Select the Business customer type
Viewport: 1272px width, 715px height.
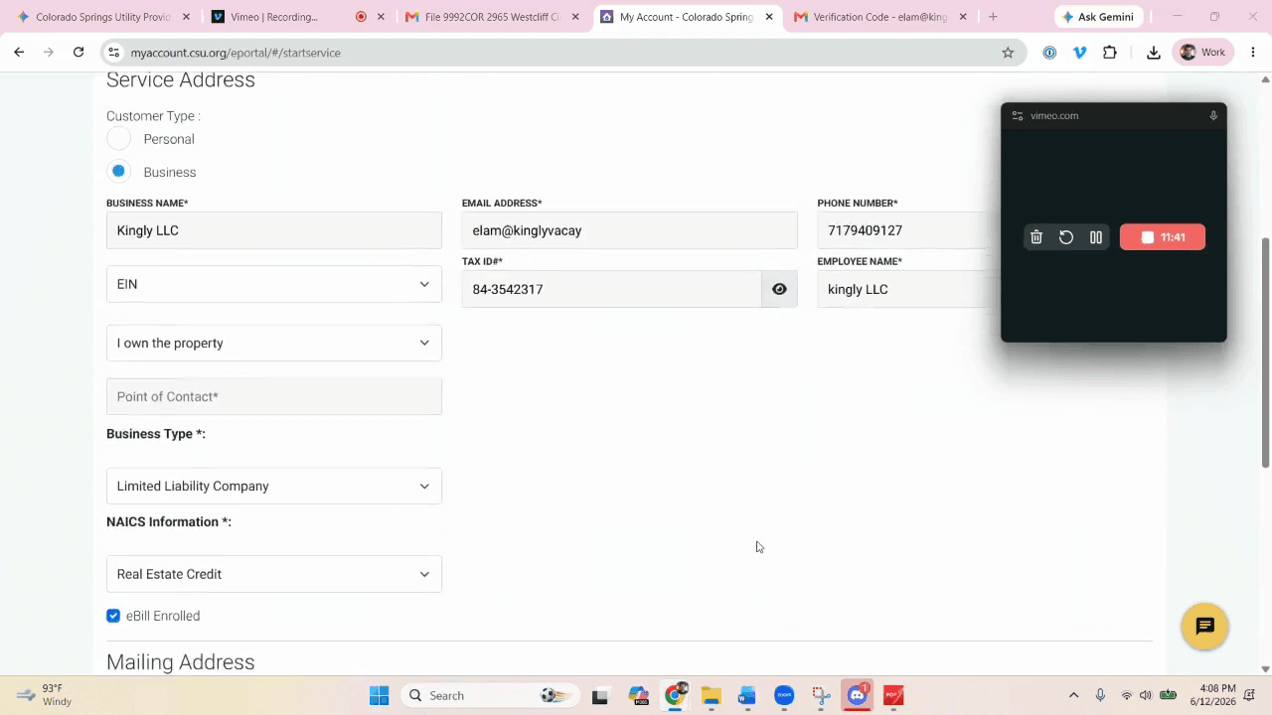coord(118,172)
